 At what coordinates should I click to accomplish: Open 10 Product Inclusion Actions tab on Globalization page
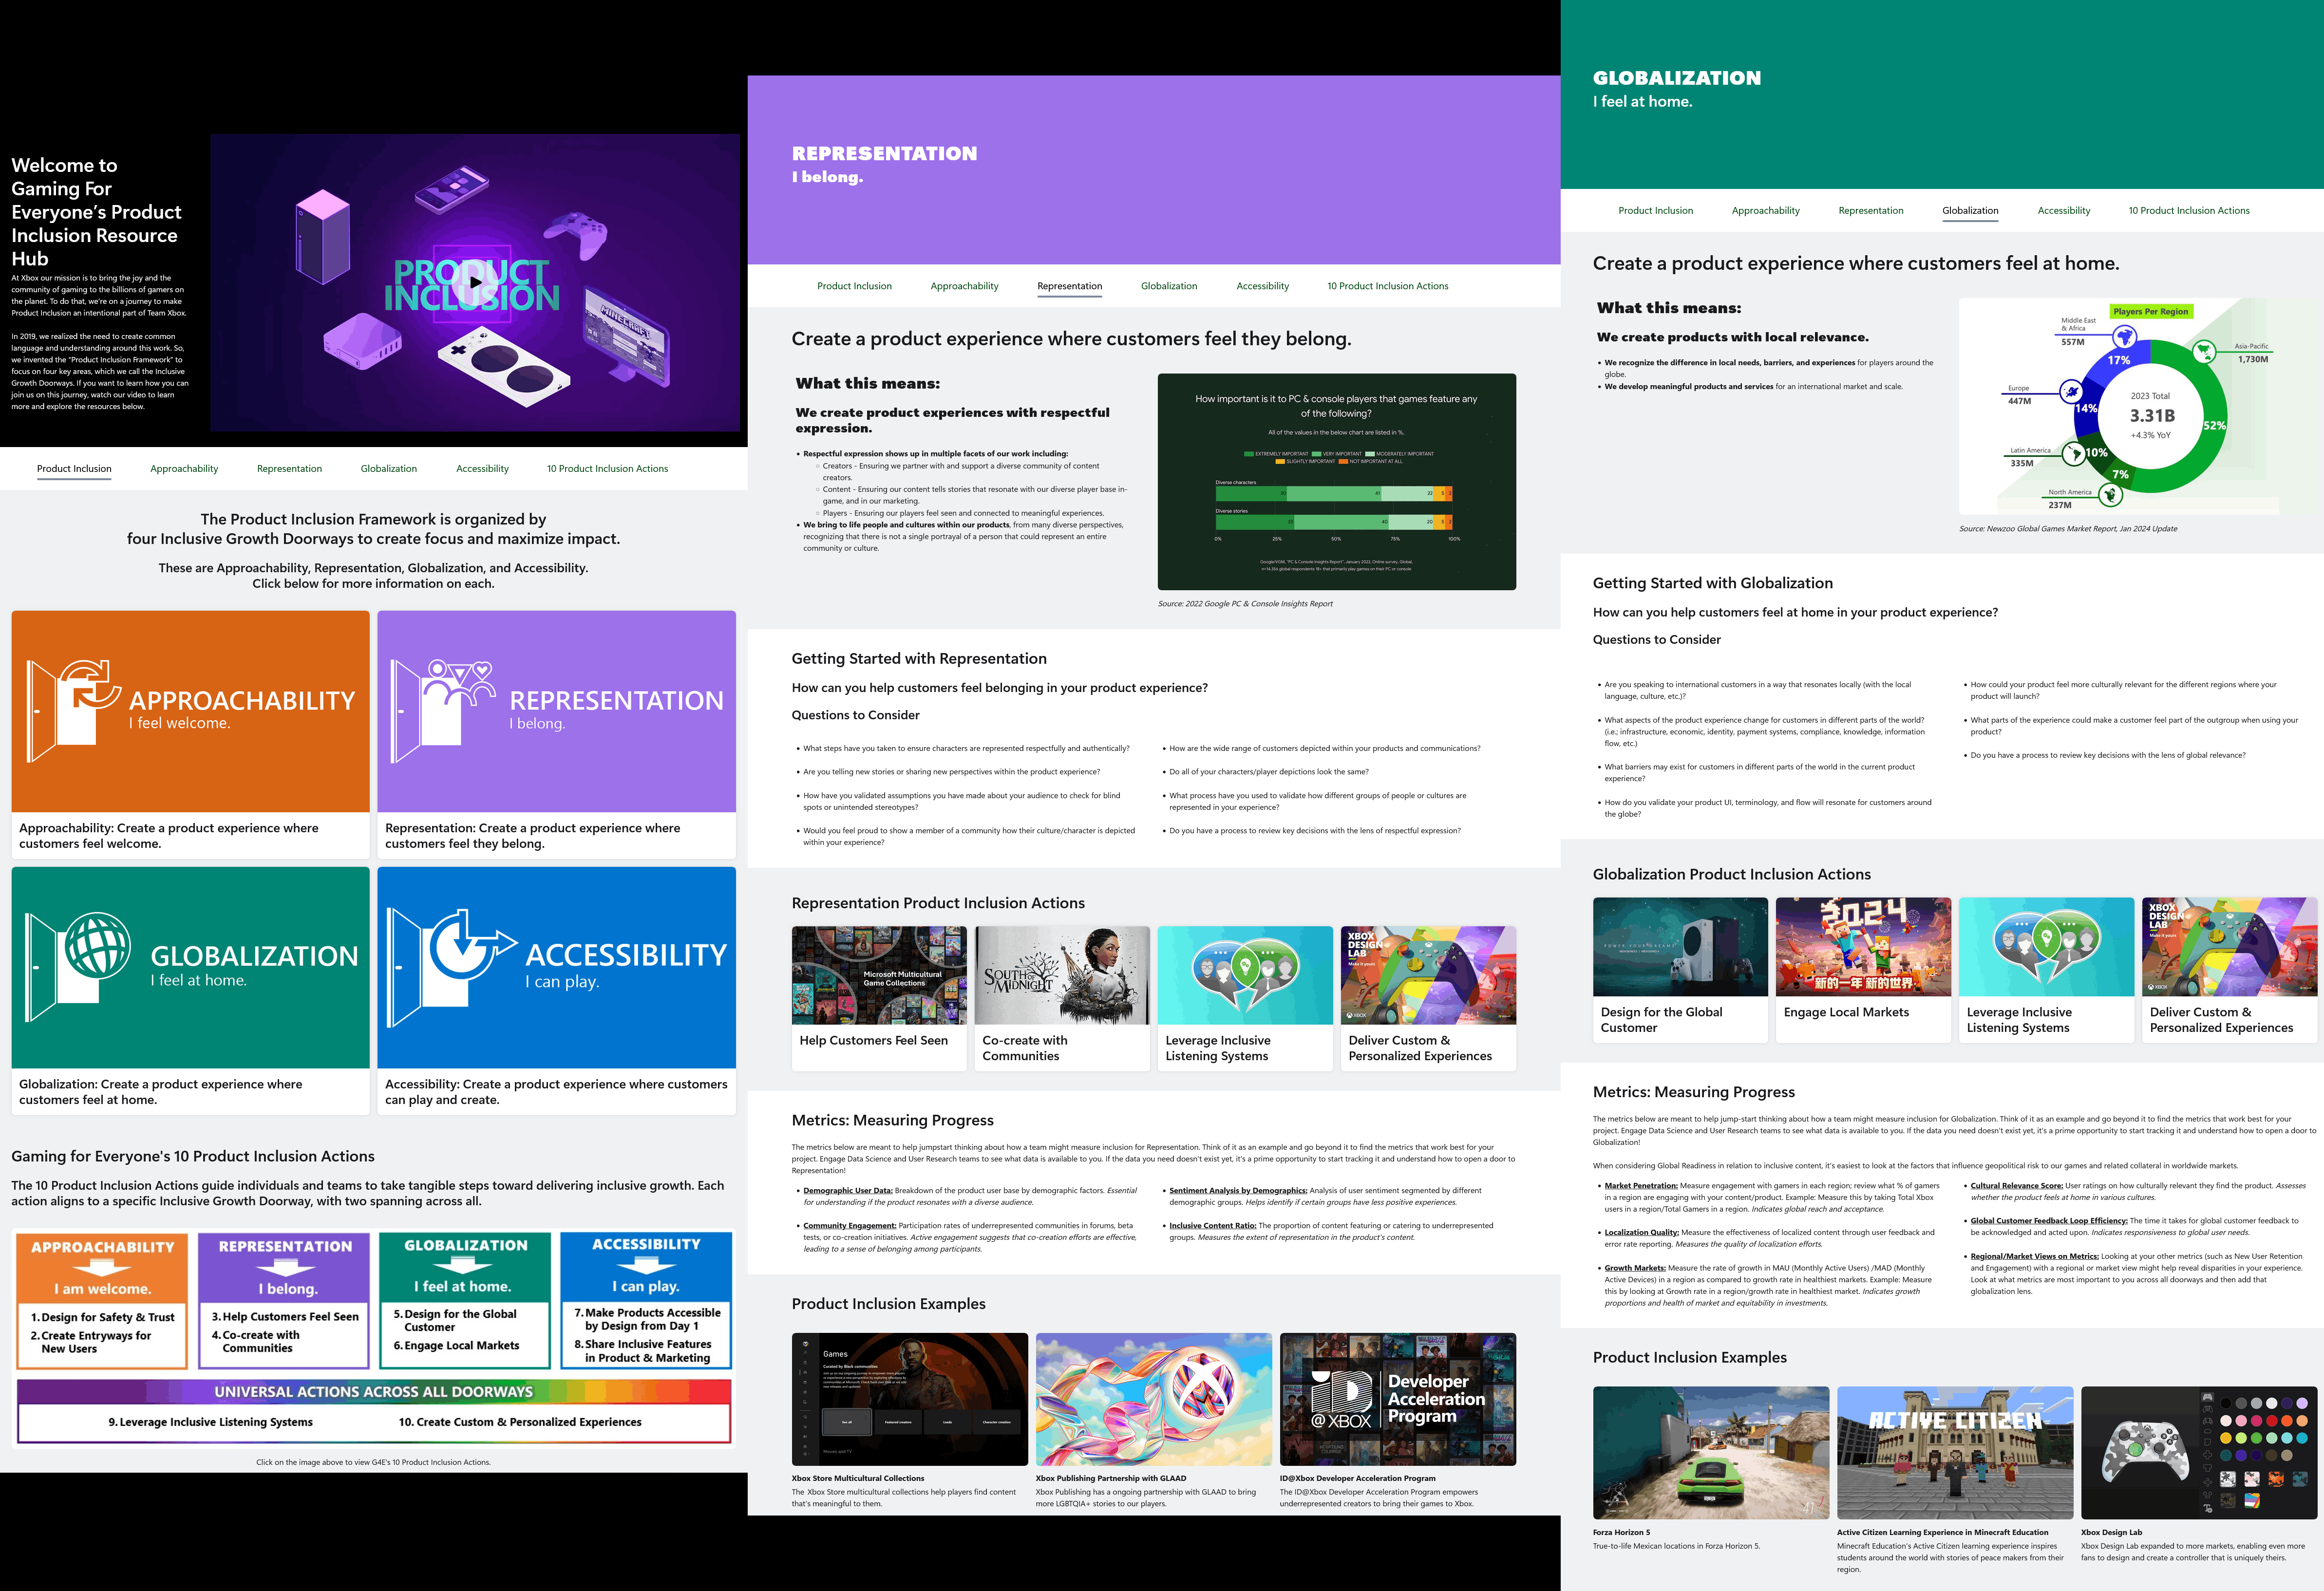[x=2189, y=211]
